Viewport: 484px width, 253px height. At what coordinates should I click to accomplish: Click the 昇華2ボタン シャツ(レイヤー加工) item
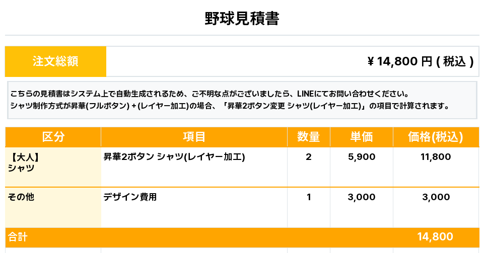click(x=174, y=157)
